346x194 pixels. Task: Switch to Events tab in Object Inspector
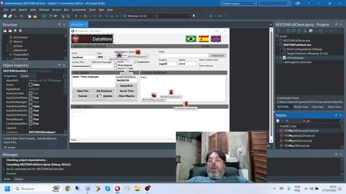click(x=25, y=76)
